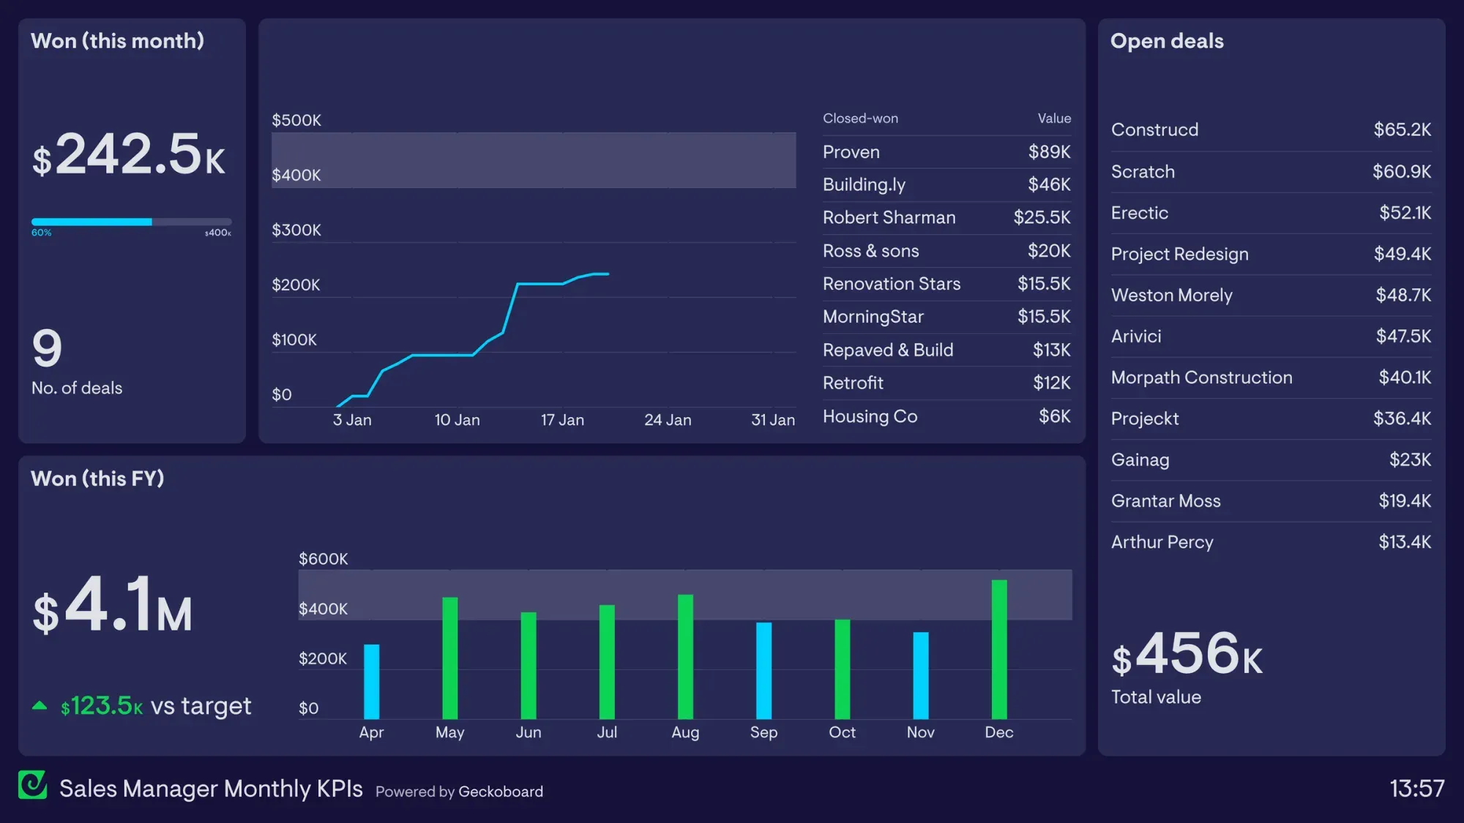Click the 60% monthly target progress bar

click(x=132, y=222)
